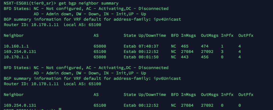Click ipv6Unicast address-family text
This screenshot has height=110, width=273.
coord(167,78)
